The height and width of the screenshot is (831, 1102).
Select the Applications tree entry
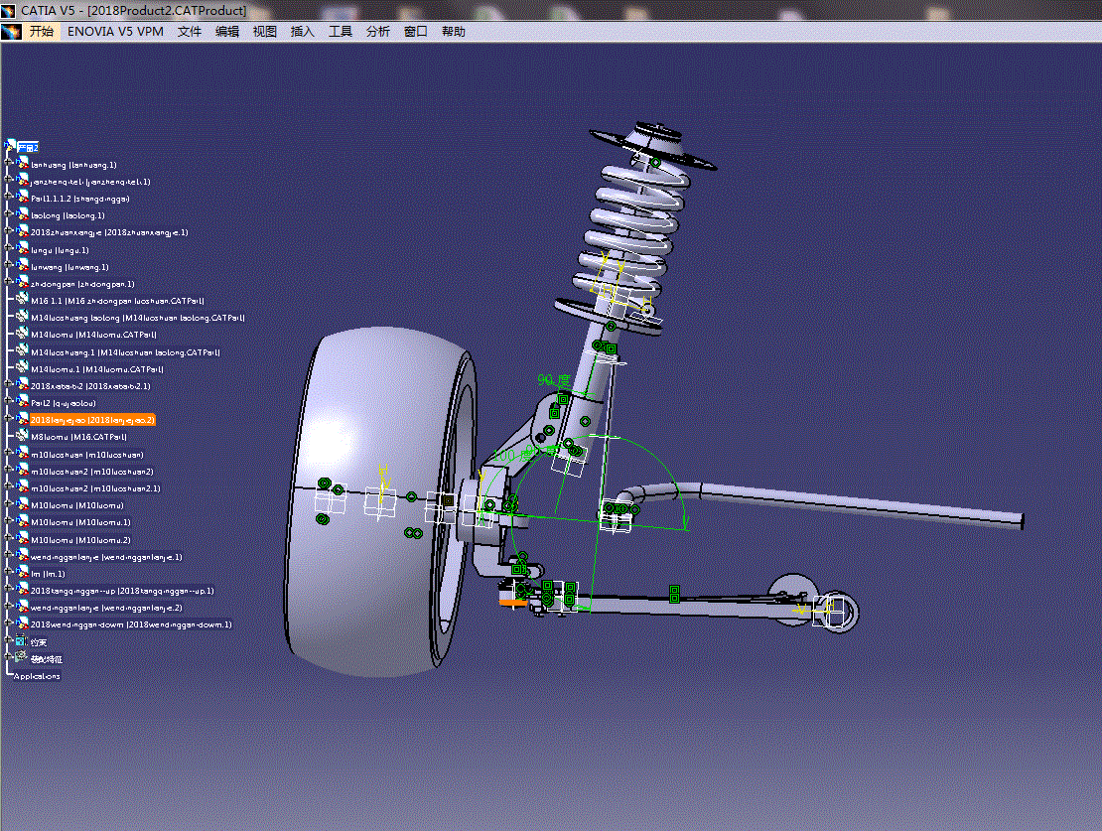(37, 676)
